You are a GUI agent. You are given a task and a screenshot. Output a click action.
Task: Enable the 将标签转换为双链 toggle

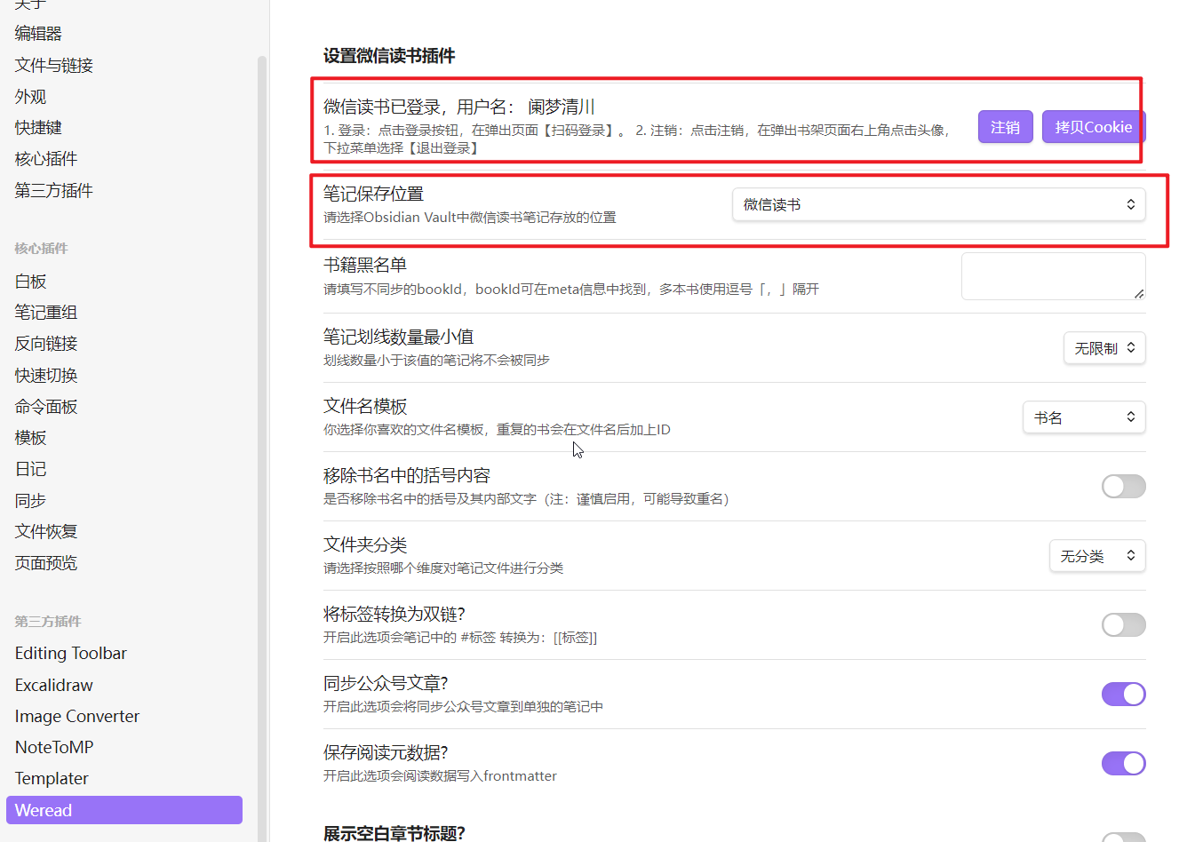coord(1124,625)
